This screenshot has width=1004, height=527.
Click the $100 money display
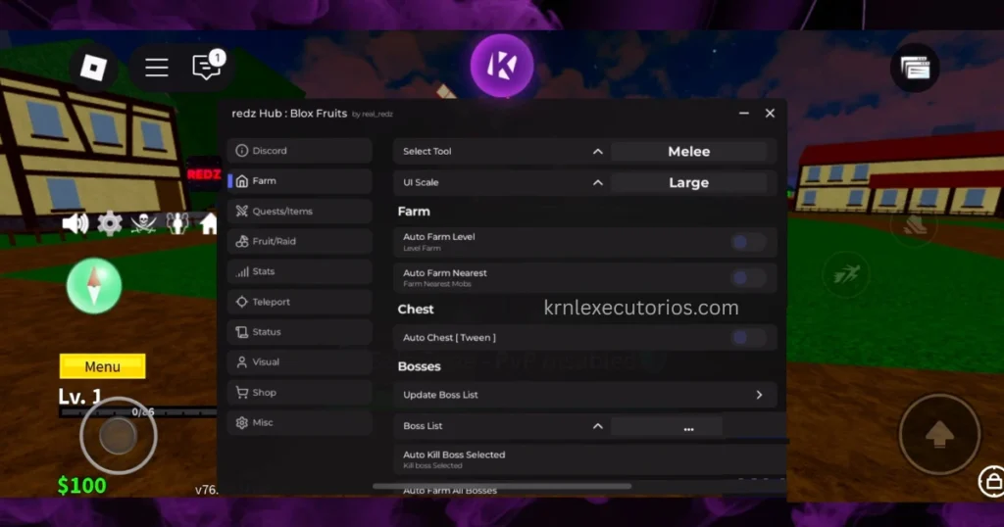click(82, 486)
